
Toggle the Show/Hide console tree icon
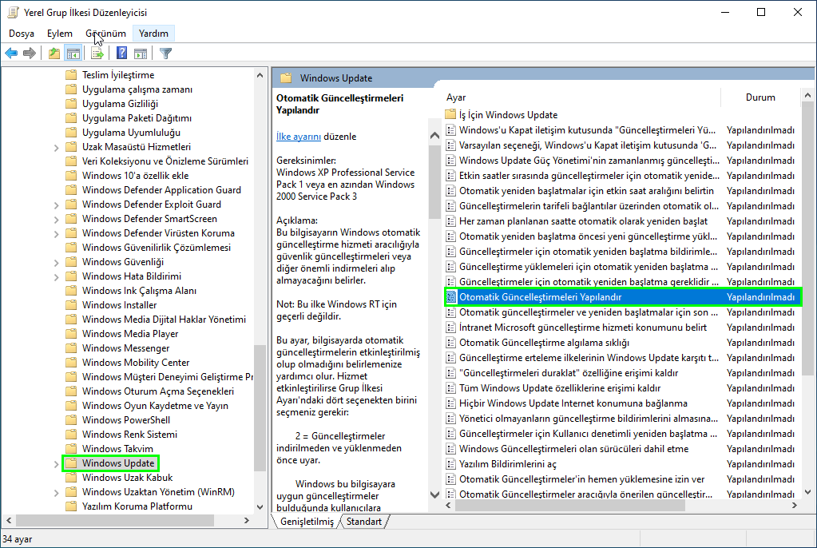[73, 54]
